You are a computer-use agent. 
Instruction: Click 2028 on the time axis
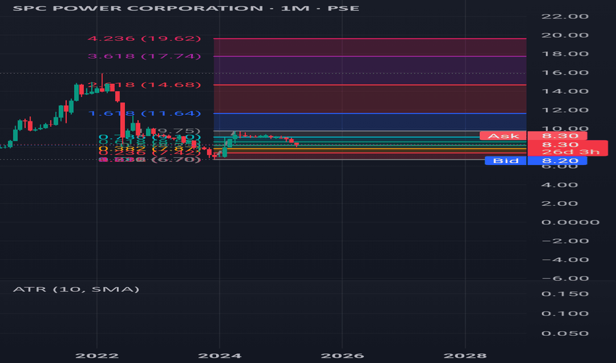coord(465,356)
